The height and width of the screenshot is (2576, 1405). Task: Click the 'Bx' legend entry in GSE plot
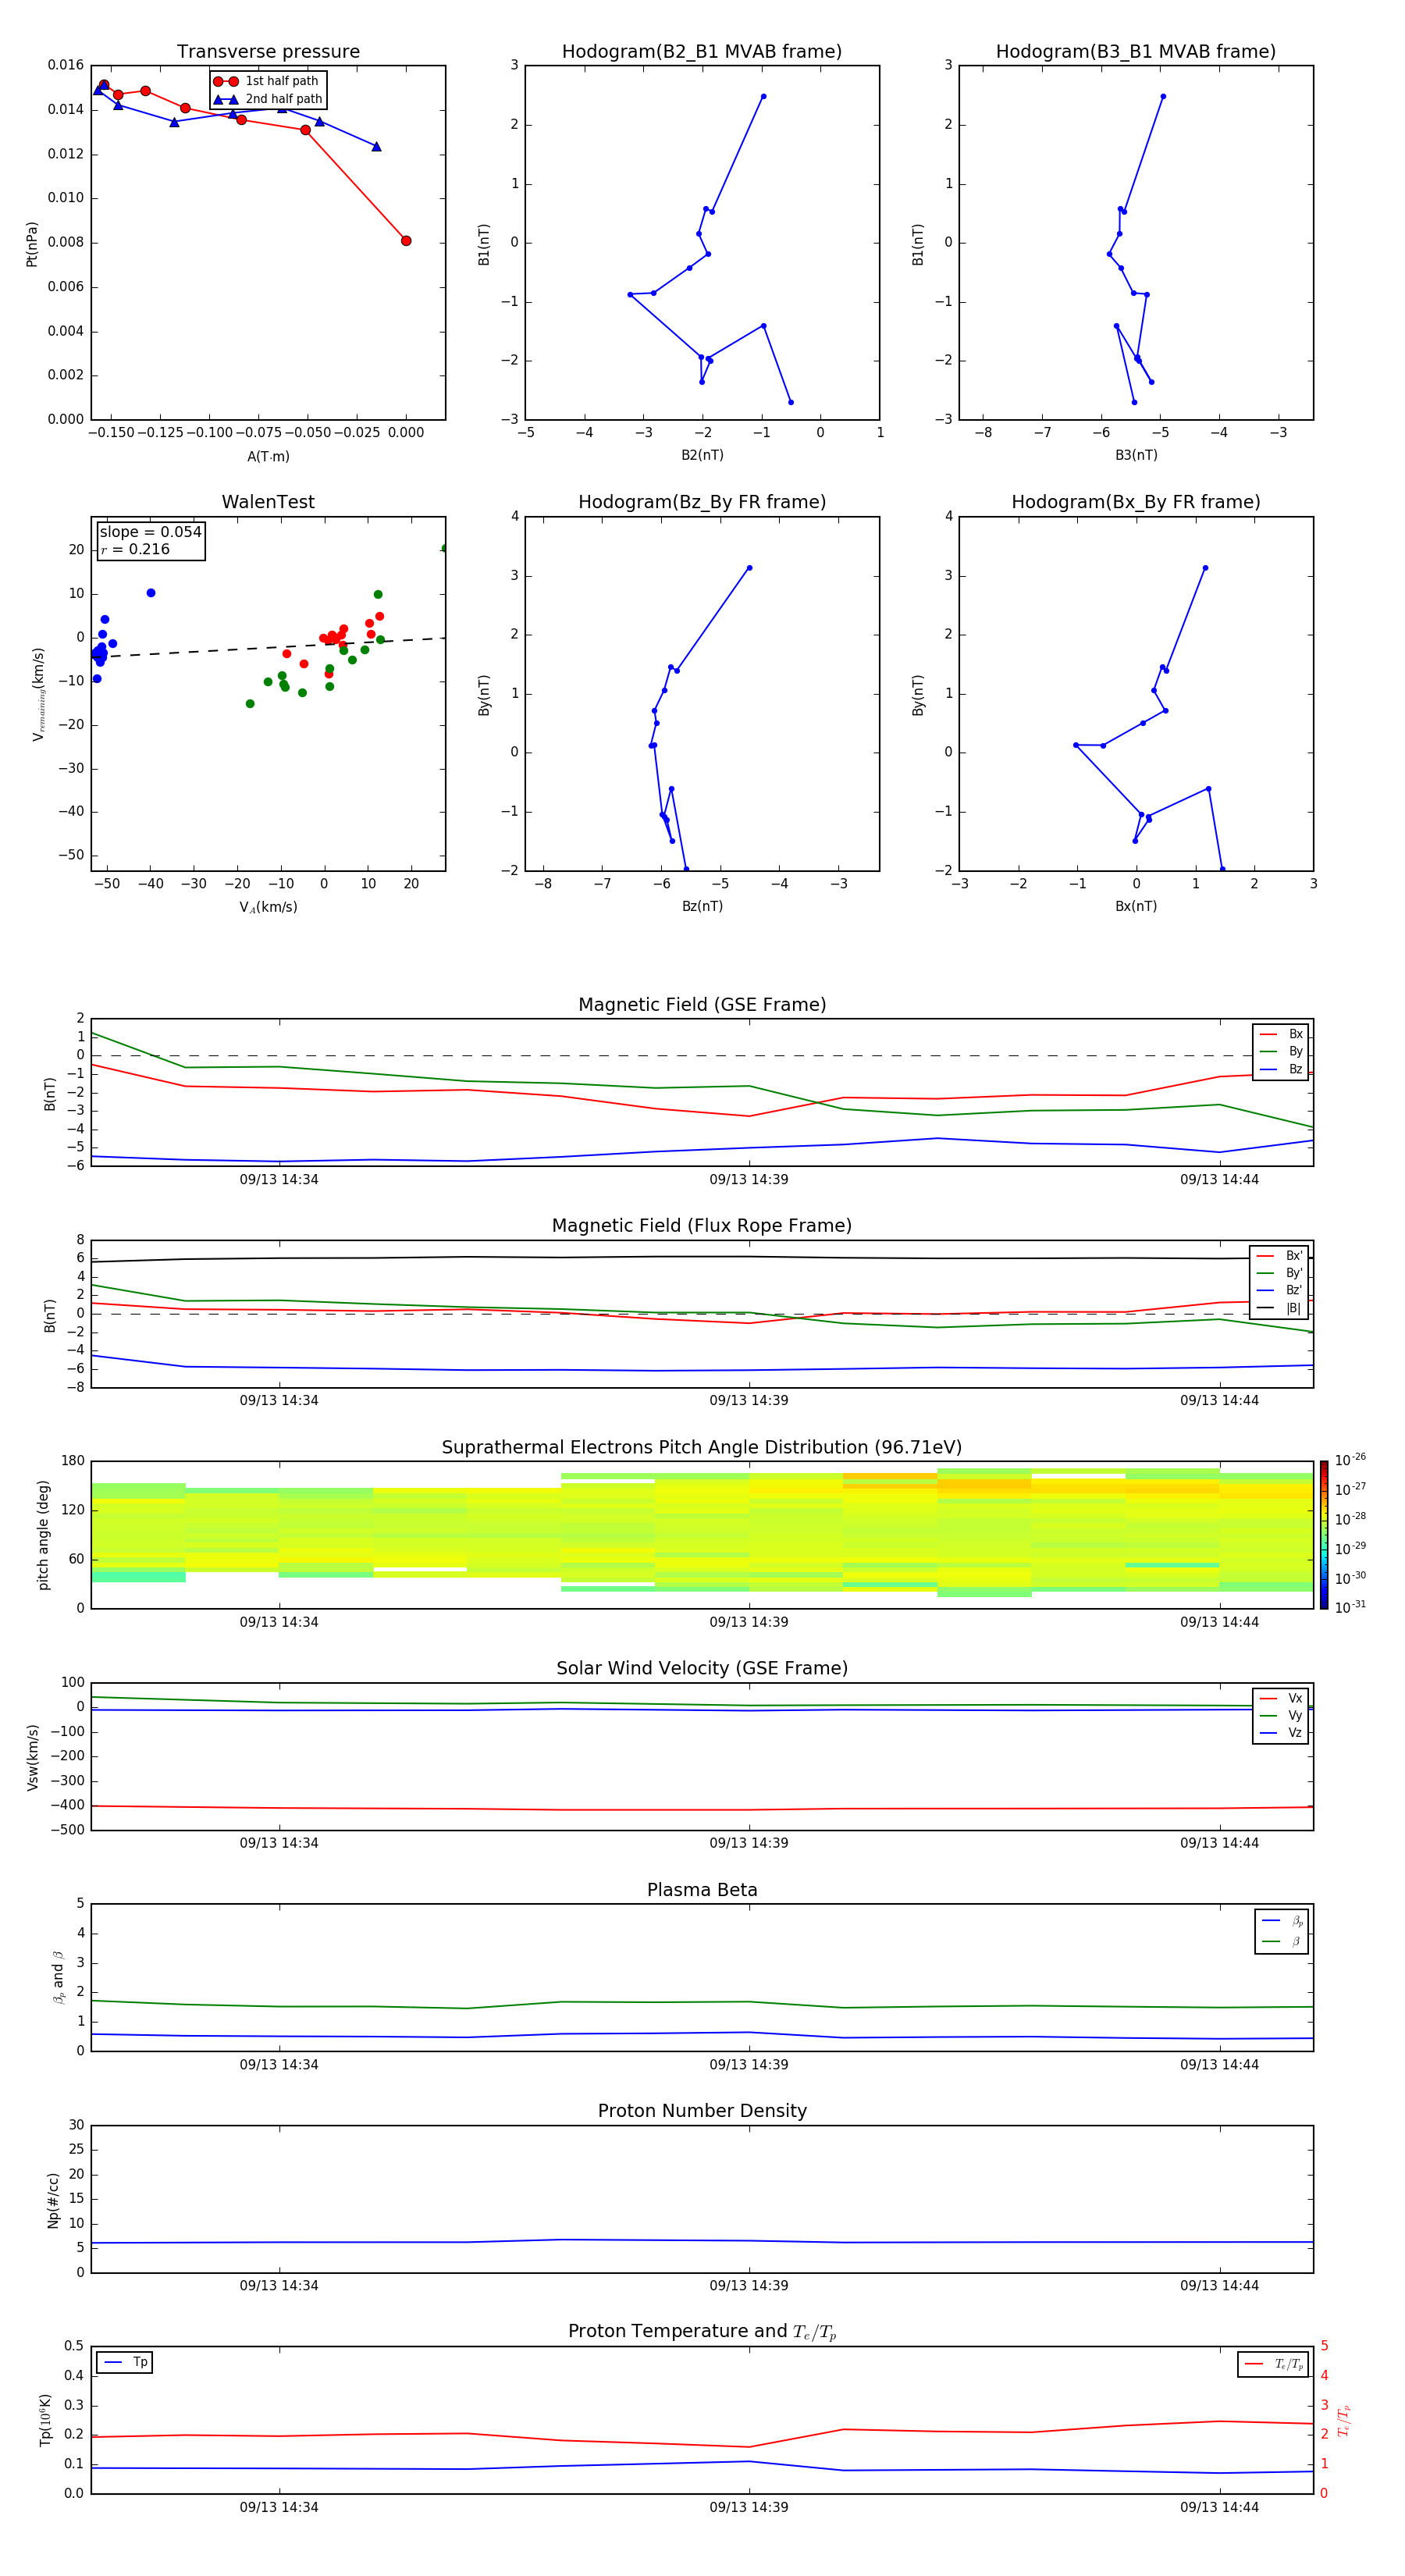tap(1281, 1034)
